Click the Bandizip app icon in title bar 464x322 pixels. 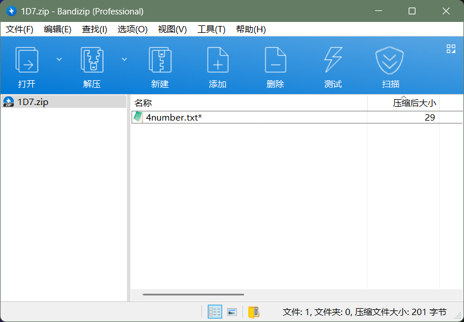click(11, 11)
